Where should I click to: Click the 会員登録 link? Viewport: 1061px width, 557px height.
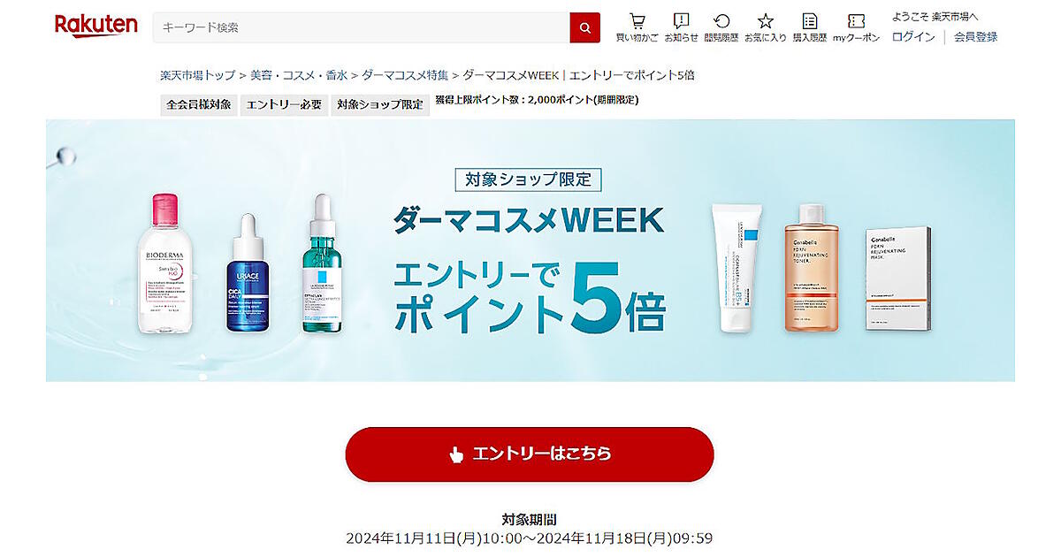(x=975, y=37)
